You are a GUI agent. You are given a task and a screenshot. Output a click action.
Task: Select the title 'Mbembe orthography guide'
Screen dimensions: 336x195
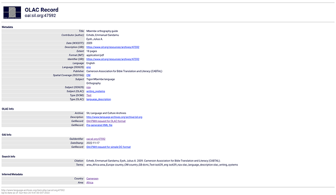102,31
